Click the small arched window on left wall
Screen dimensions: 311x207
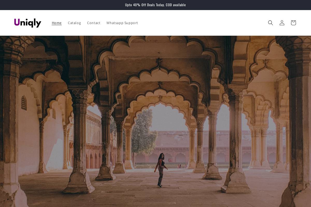[24, 102]
